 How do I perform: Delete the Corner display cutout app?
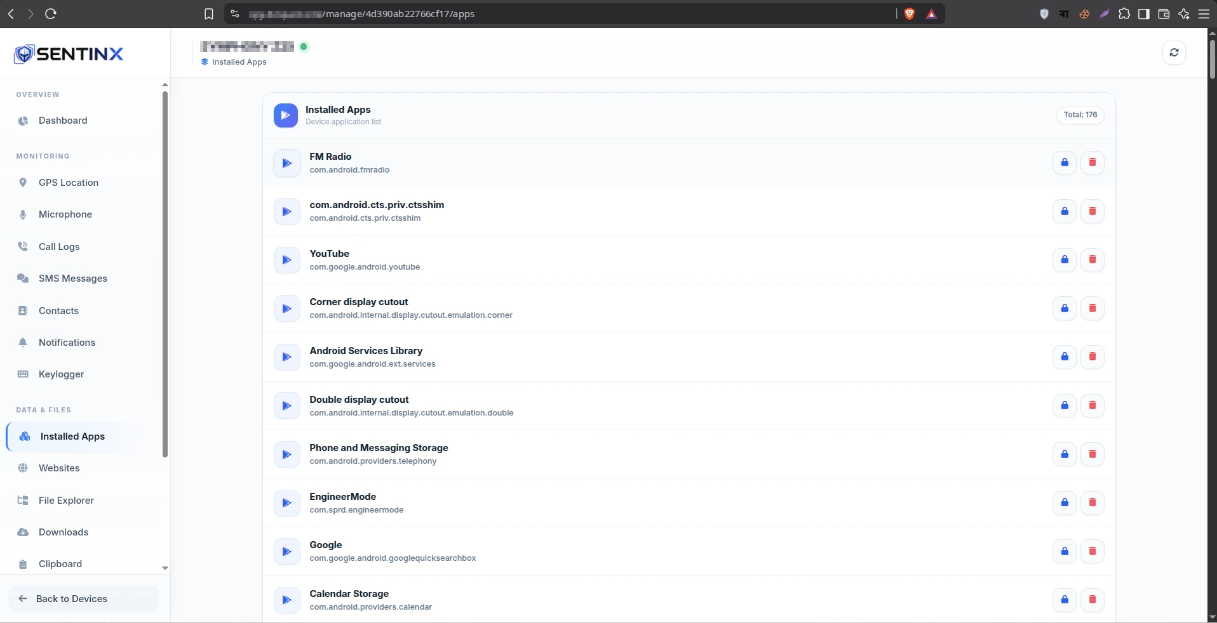click(x=1093, y=308)
